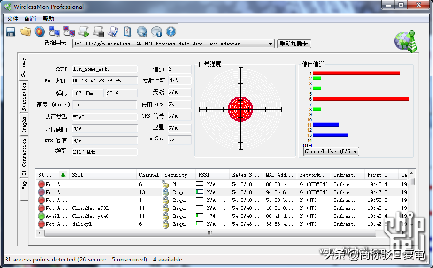The height and width of the screenshot is (268, 433).
Task: Click the open lock icon on channel 6 row
Action: [x=165, y=184]
